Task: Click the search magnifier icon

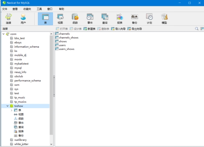Action: pyautogui.click(x=197, y=29)
